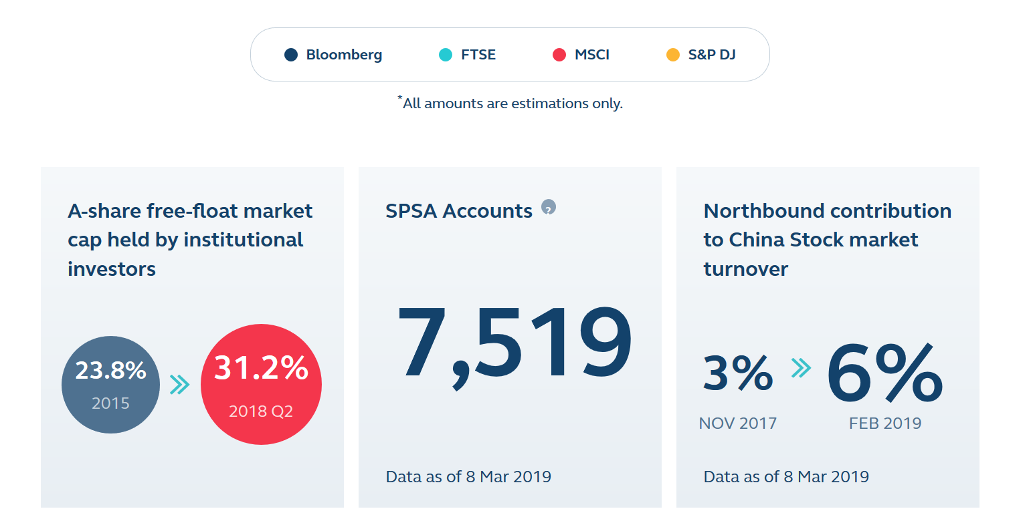Select the FTSE legend label
The image size is (1031, 523).
pos(478,55)
